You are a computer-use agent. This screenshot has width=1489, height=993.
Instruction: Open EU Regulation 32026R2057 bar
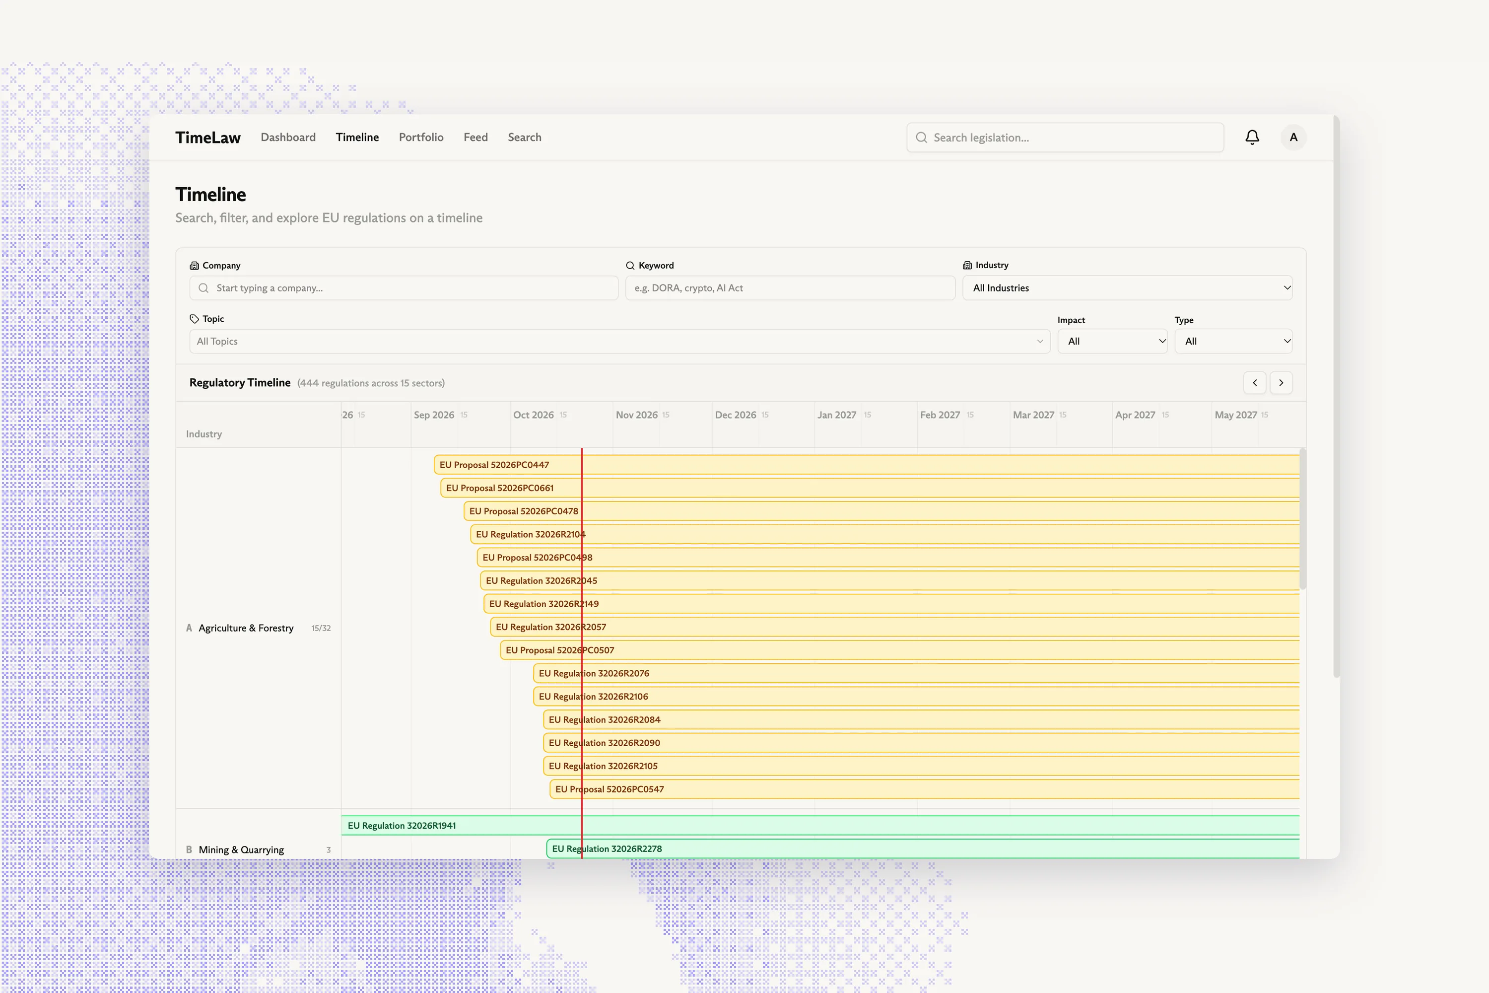[894, 627]
